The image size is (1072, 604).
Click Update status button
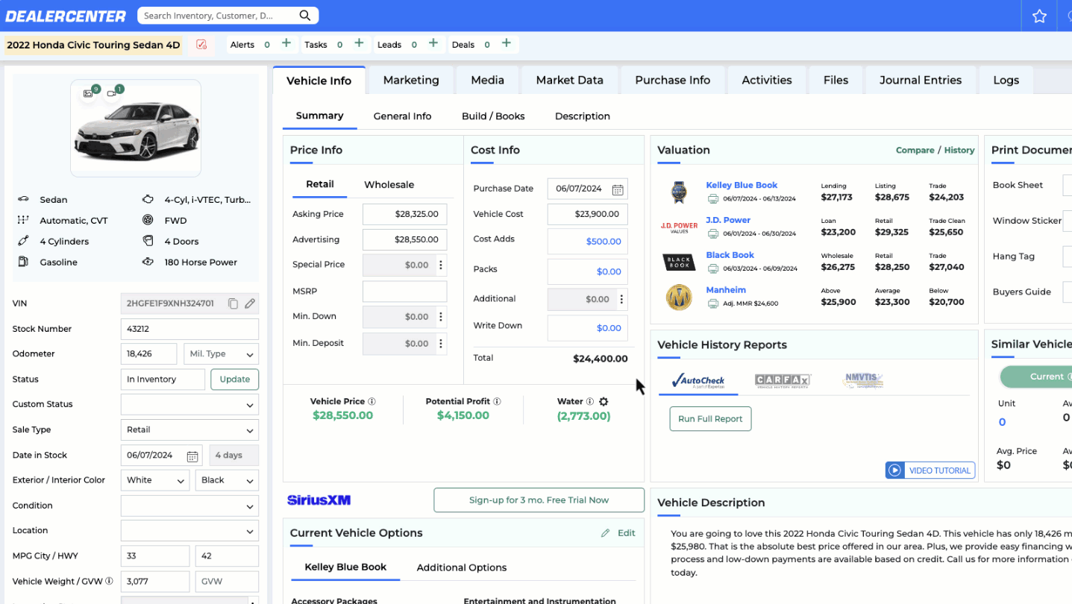tap(235, 380)
